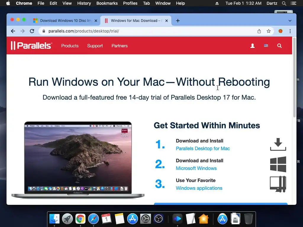Open the Chrome menu in the menu bar
This screenshot has width=303, height=227.
(x=24, y=3)
